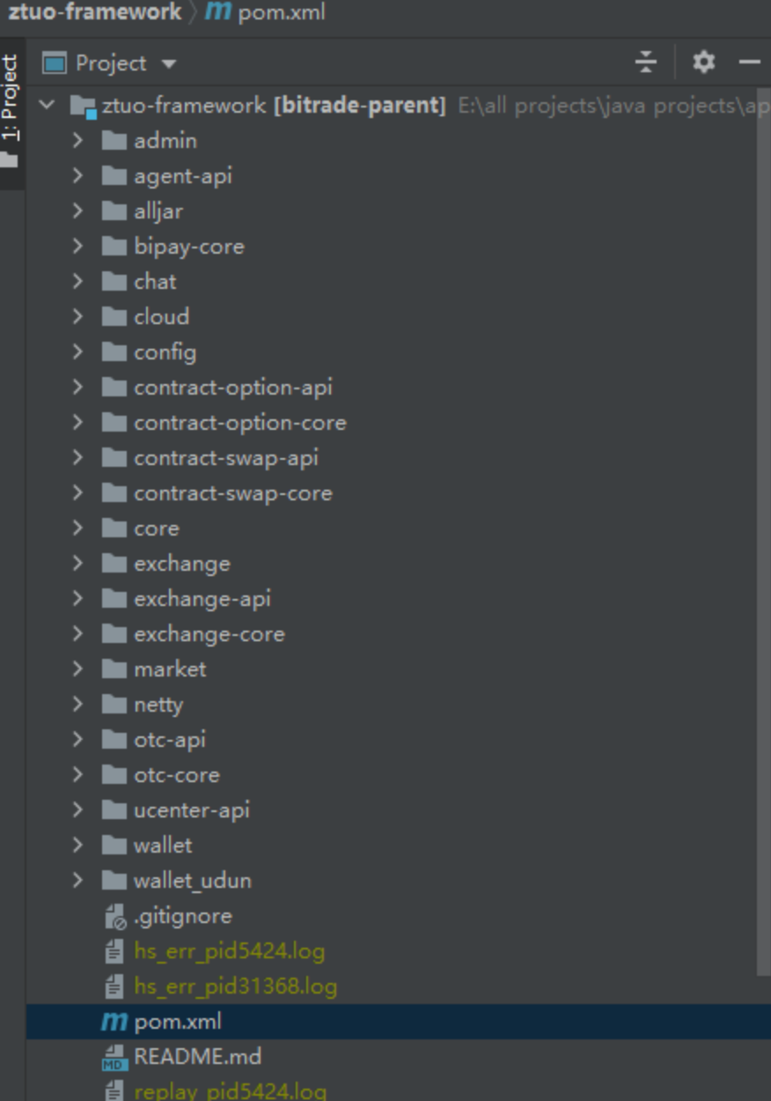Select hs_err_pid31368.log file
Image resolution: width=771 pixels, height=1101 pixels.
point(235,986)
